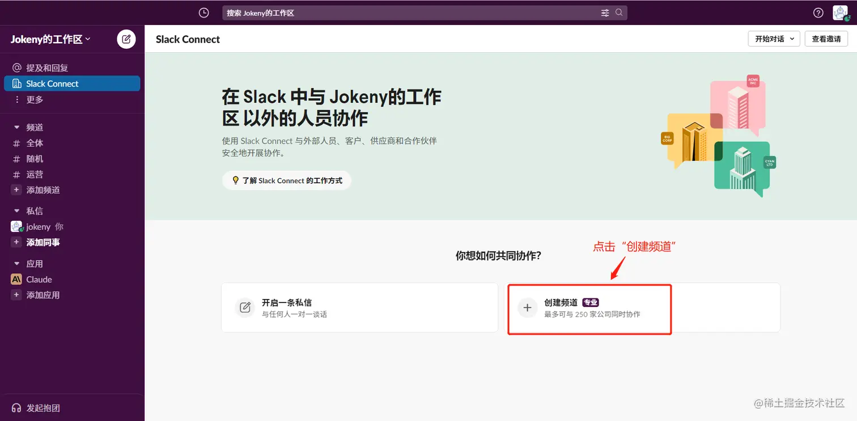Click text 与任何人一对一谈话
The height and width of the screenshot is (421, 857).
point(294,314)
